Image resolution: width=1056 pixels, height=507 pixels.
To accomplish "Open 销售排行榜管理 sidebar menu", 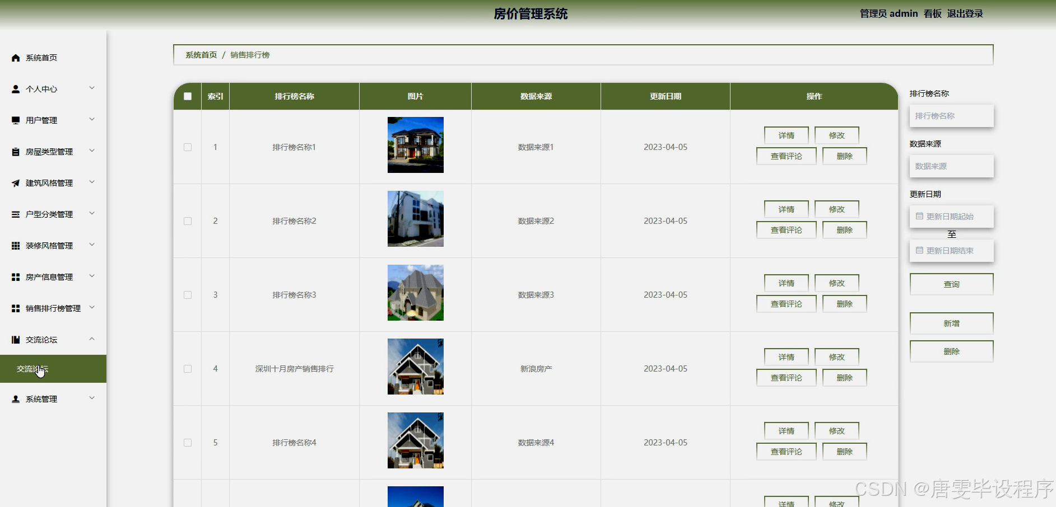I will (x=53, y=308).
